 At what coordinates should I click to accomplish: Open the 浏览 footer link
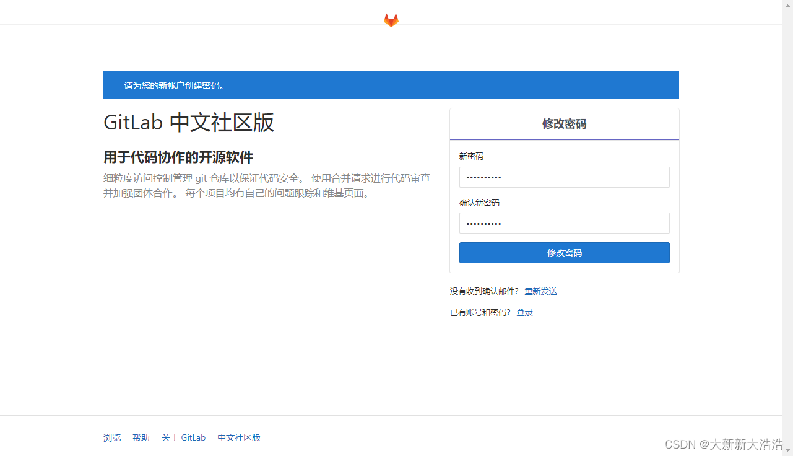112,437
